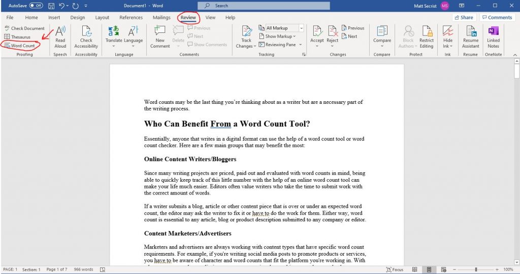Open Customize Quick Access Toolbar dropdown
The image size is (520, 274).
pos(86,6)
